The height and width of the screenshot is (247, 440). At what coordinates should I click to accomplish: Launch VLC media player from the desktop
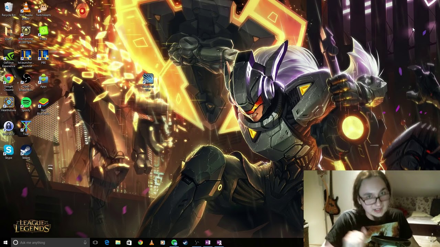tap(26, 11)
